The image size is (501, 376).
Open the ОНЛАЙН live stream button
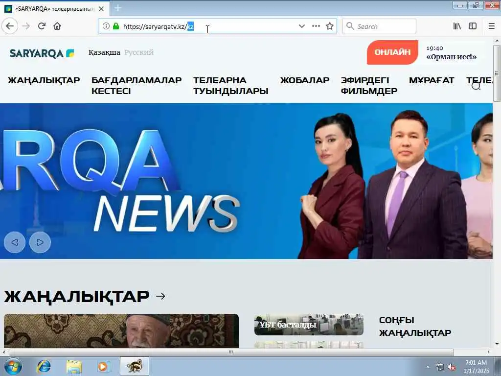[x=392, y=52]
